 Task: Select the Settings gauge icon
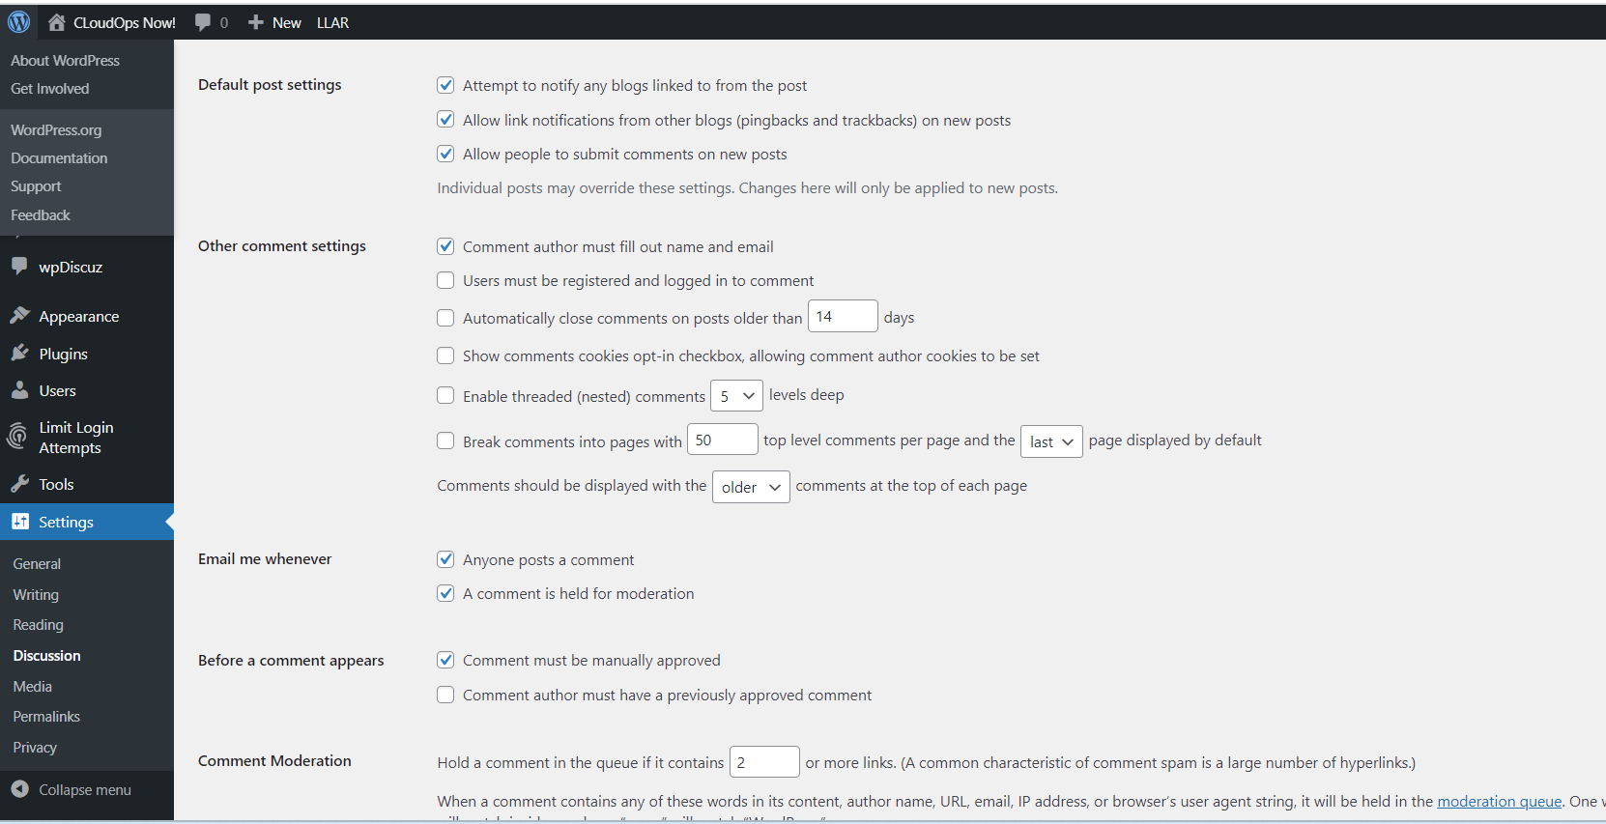(x=19, y=522)
